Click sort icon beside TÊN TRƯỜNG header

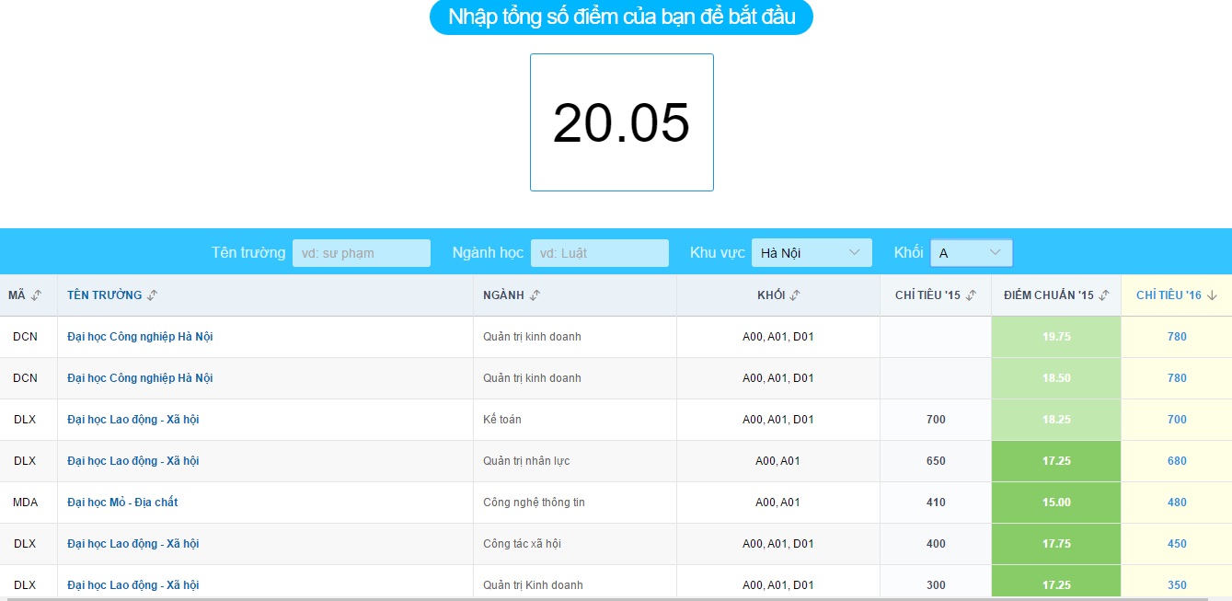tap(153, 295)
